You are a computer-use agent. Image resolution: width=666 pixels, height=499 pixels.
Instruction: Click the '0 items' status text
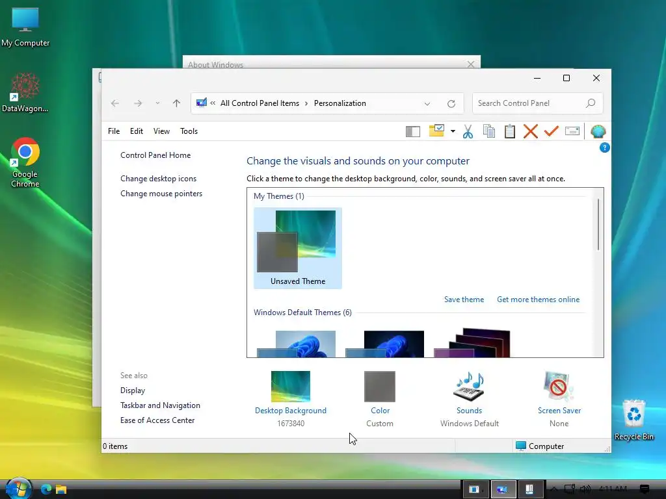coord(115,446)
